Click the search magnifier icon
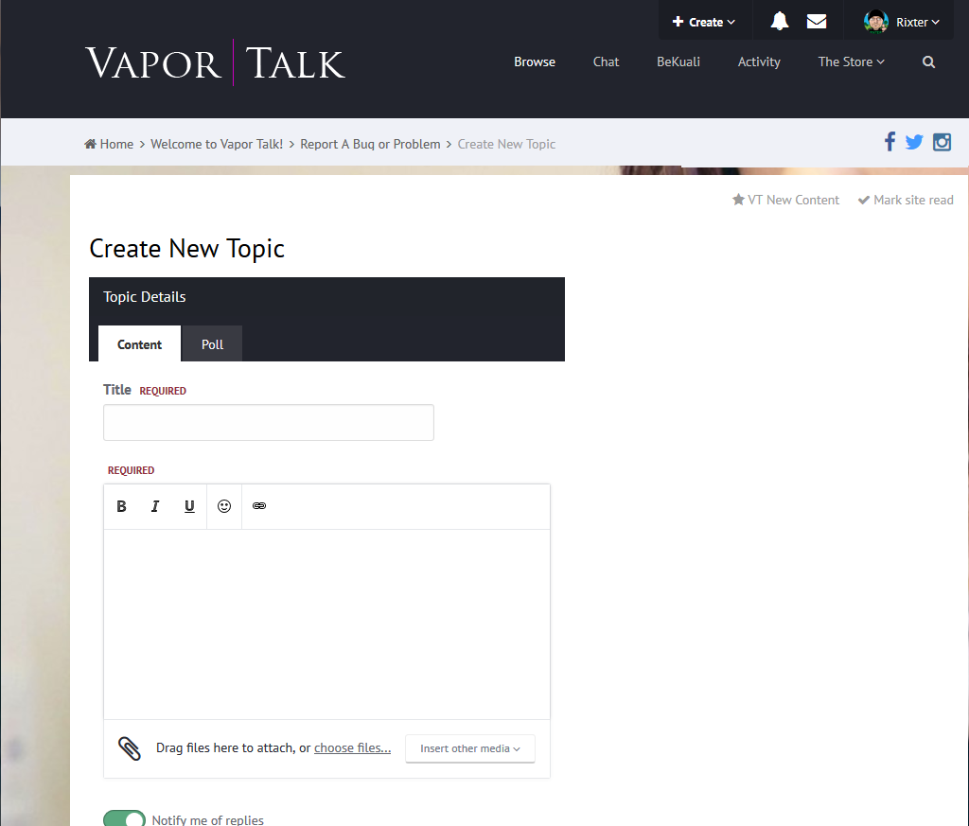This screenshot has height=826, width=969. 928,62
